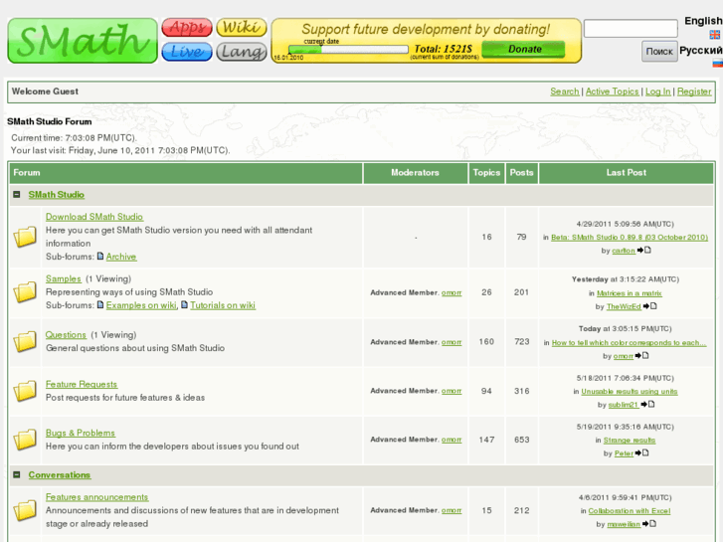
Task: Click the Features announcements folder icon
Action: click(x=25, y=510)
